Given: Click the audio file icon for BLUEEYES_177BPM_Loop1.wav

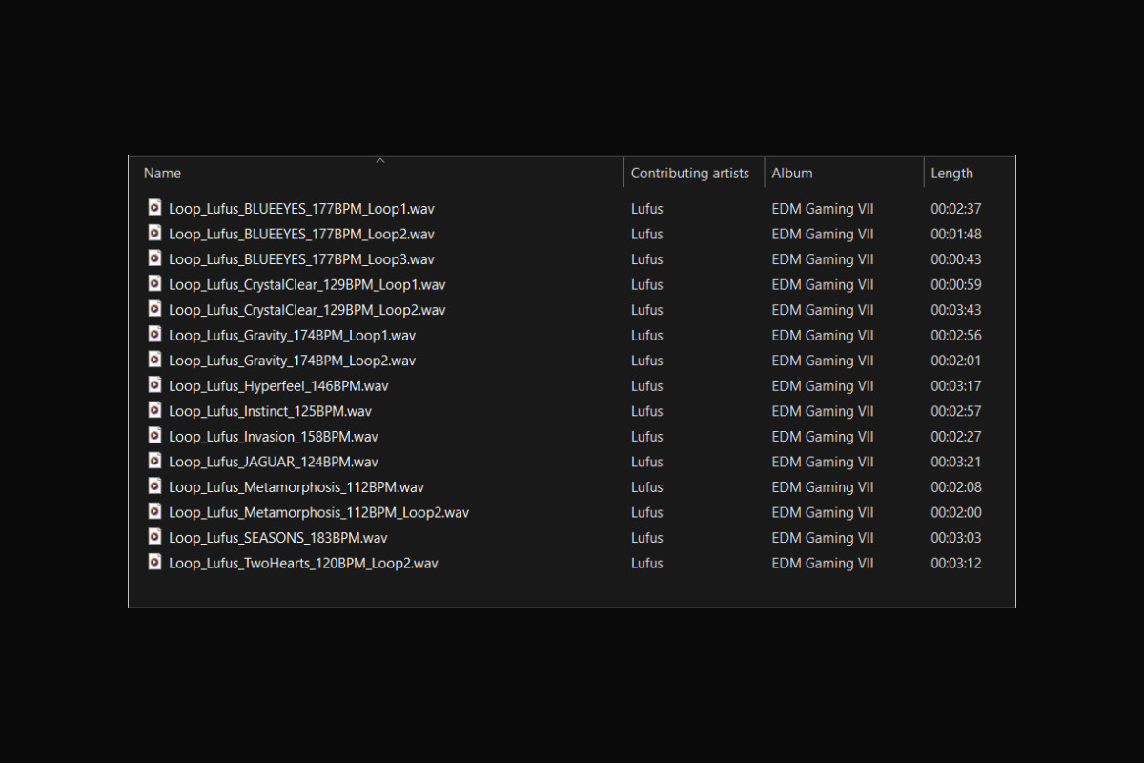Looking at the screenshot, I should point(154,207).
